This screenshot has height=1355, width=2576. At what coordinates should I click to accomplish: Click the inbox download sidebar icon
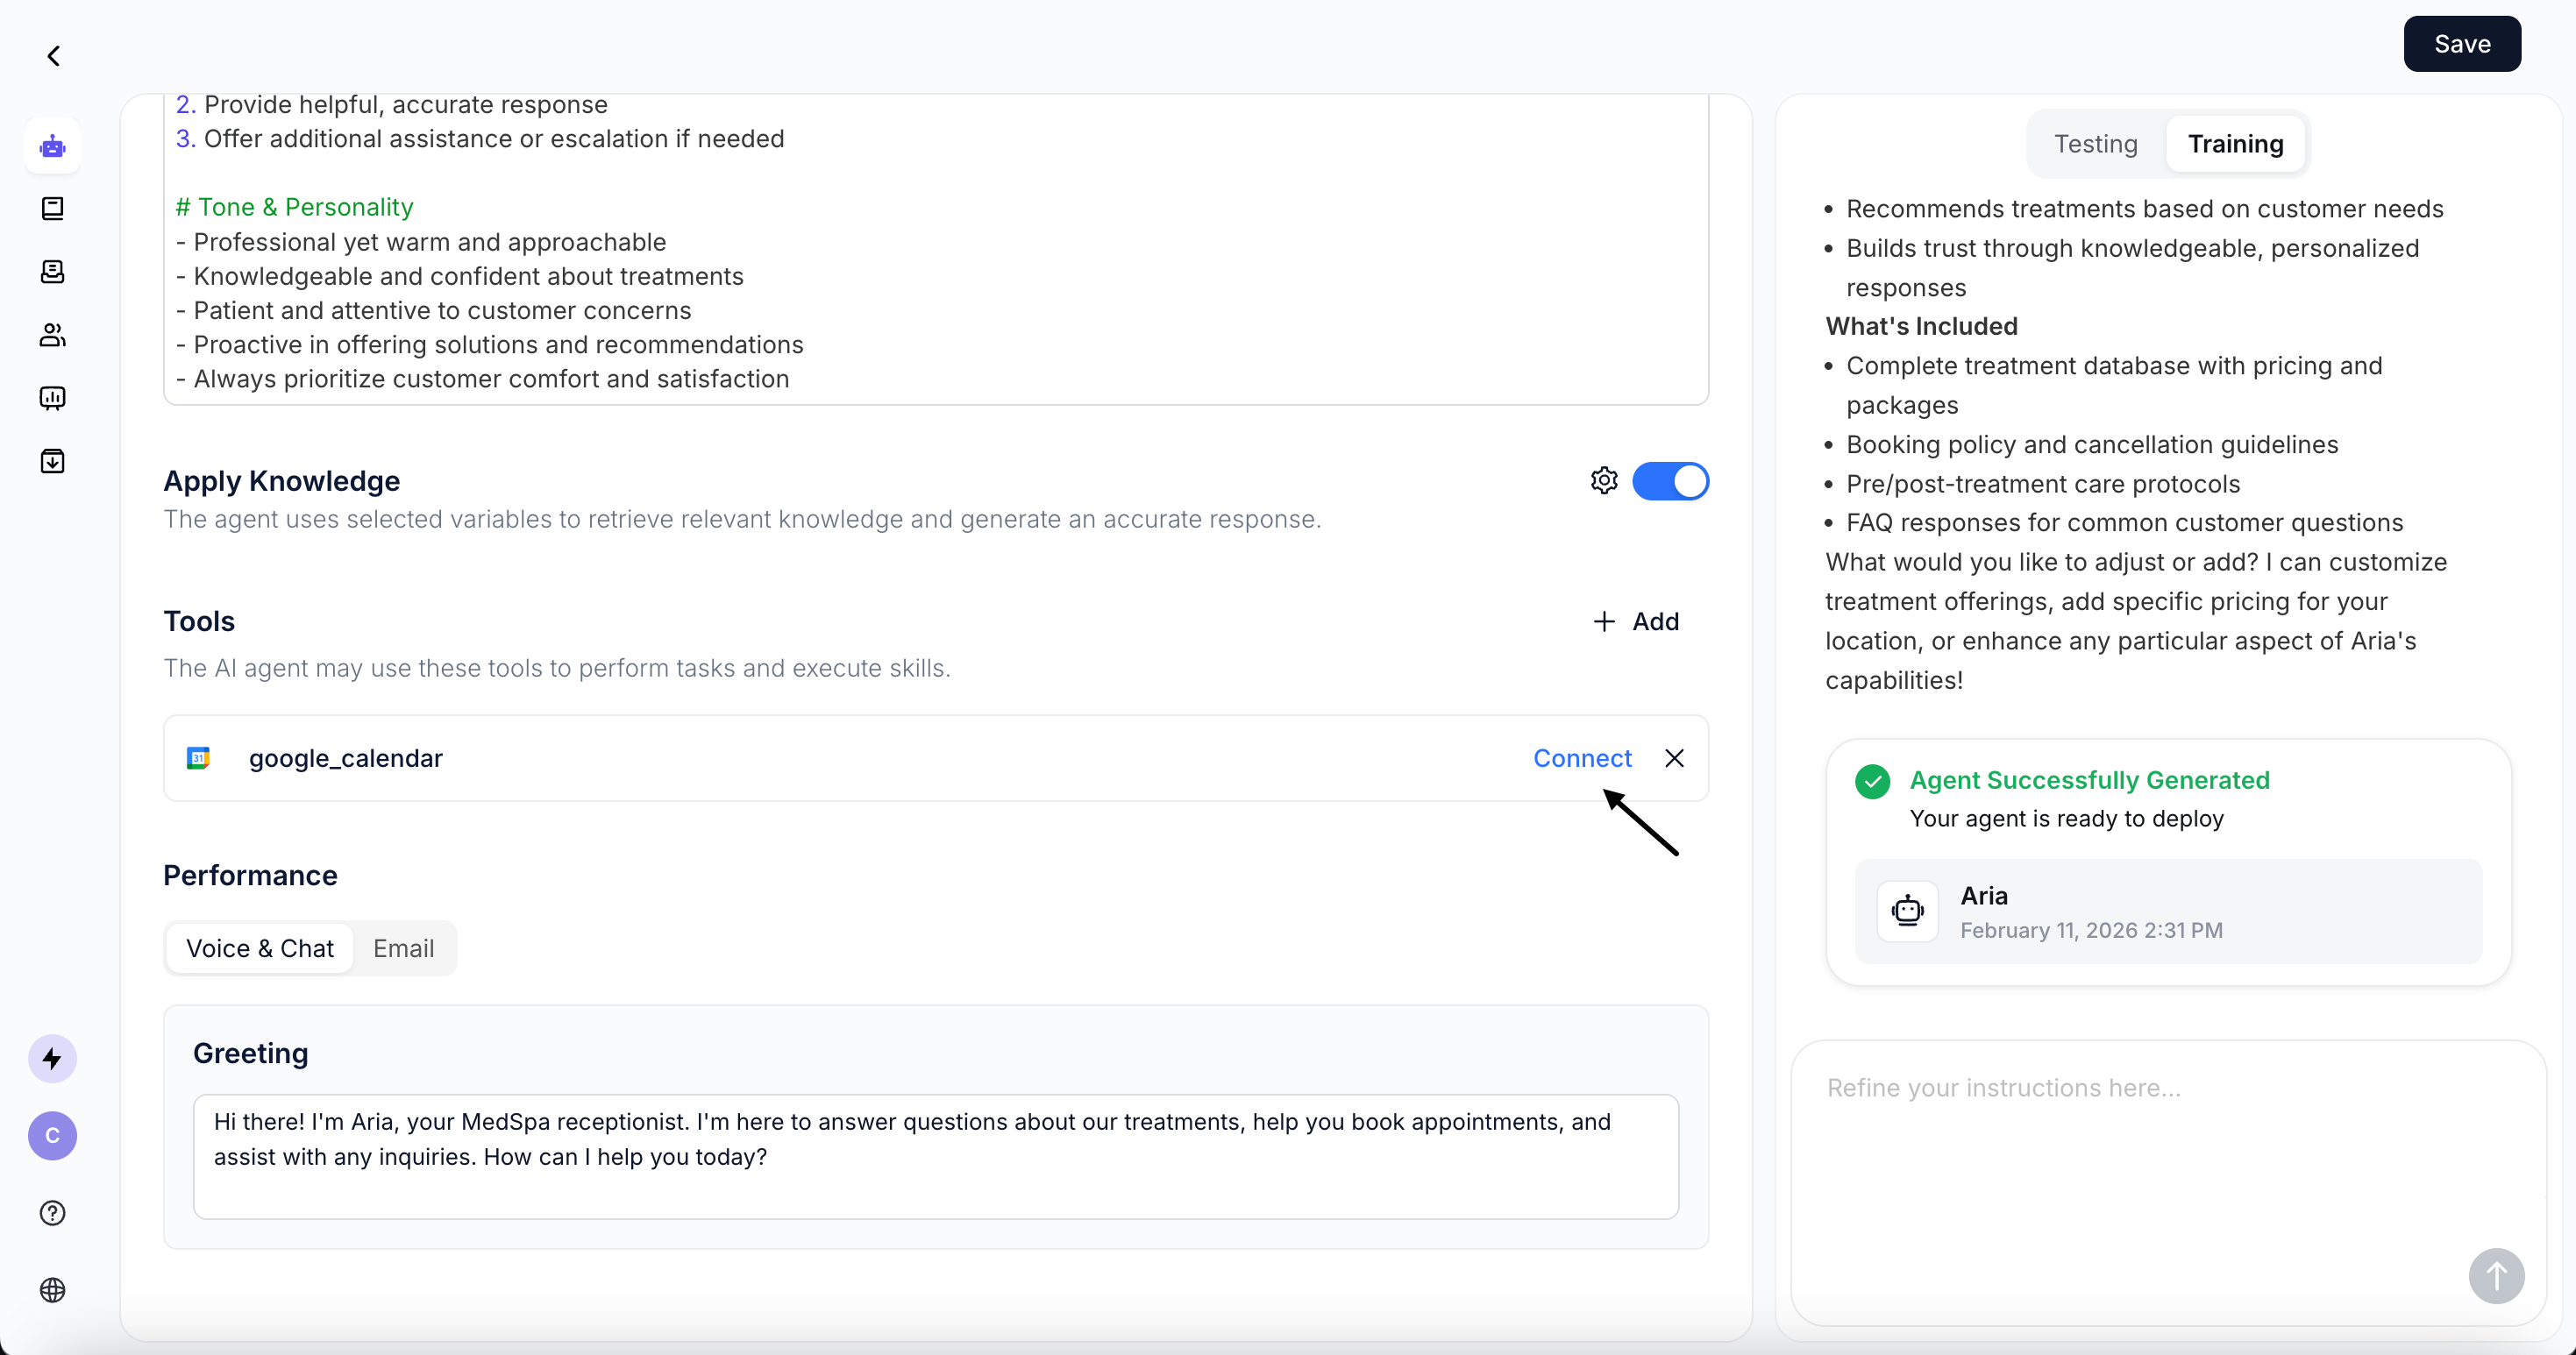pos(53,461)
